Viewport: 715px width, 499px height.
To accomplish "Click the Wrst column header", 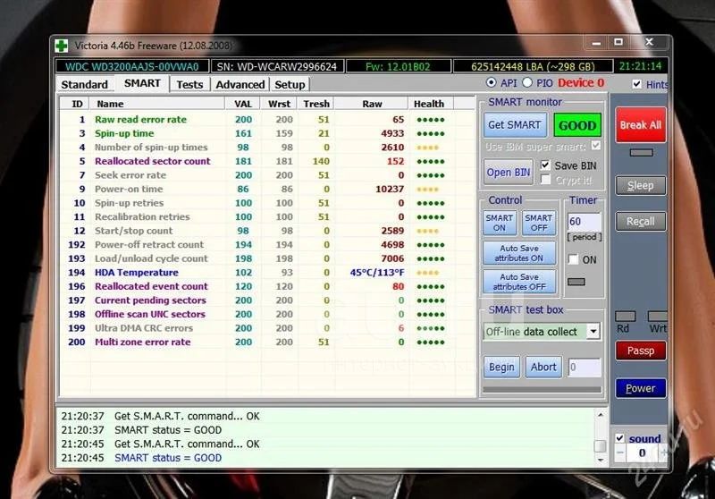I will 279,104.
